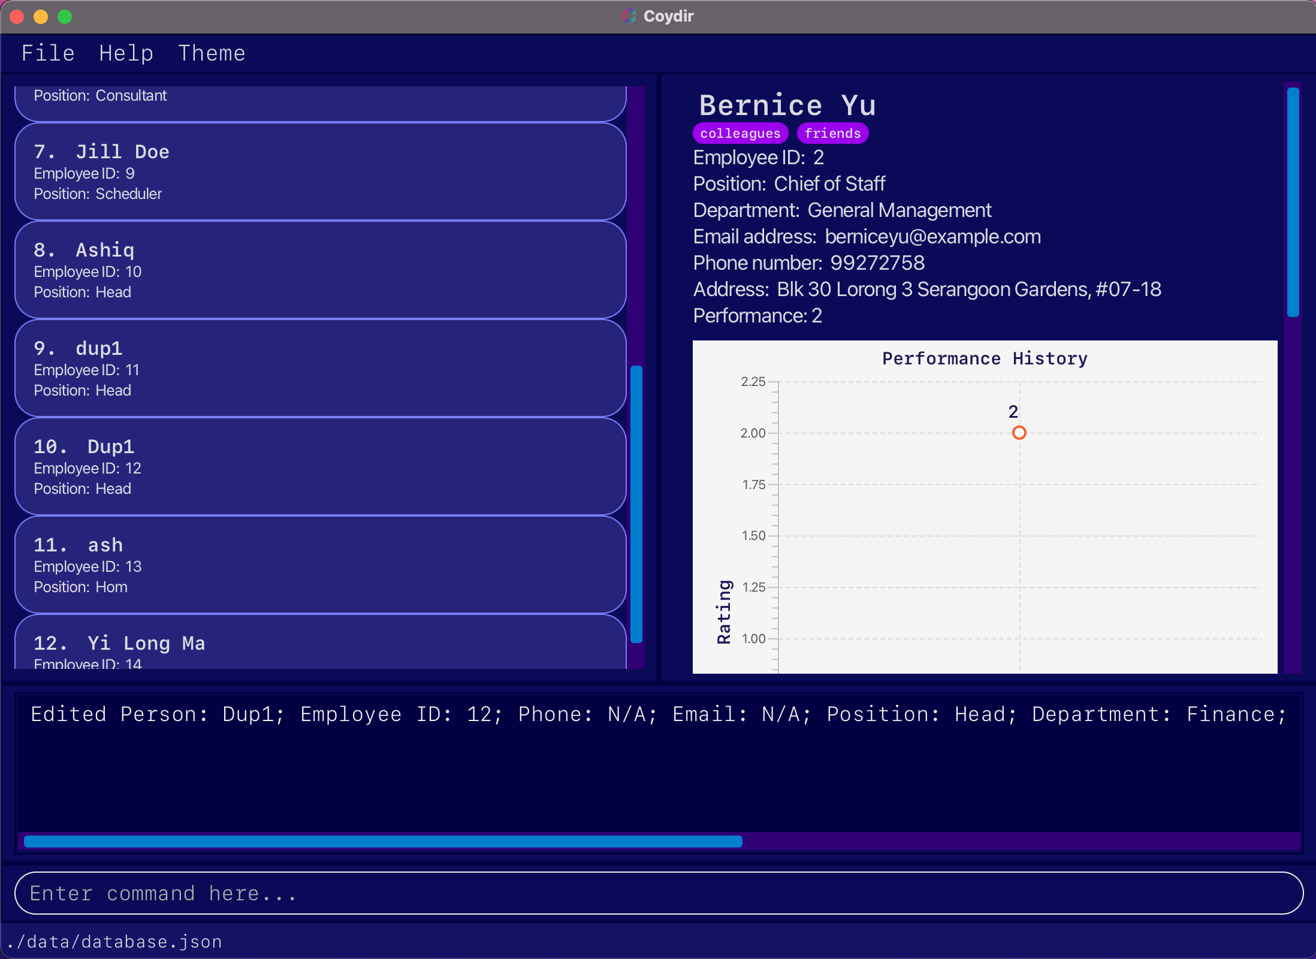Select the ash employee card
Viewport: 1316px width, 959px height.
tap(320, 565)
